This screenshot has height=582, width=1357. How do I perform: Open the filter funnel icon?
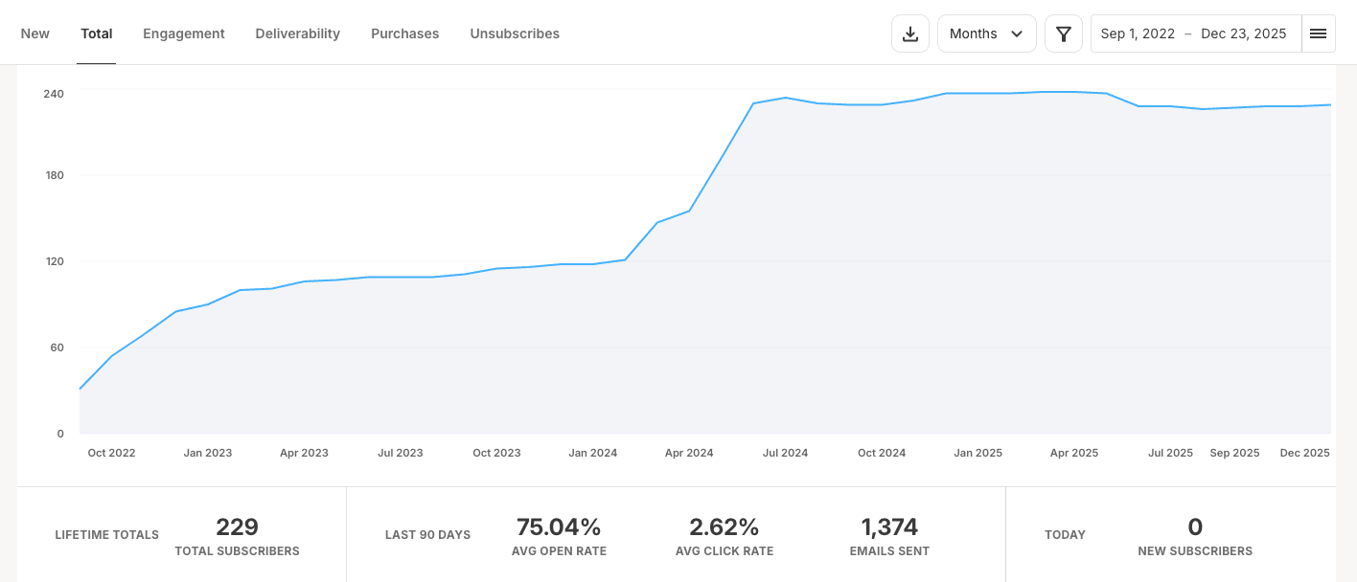point(1063,34)
